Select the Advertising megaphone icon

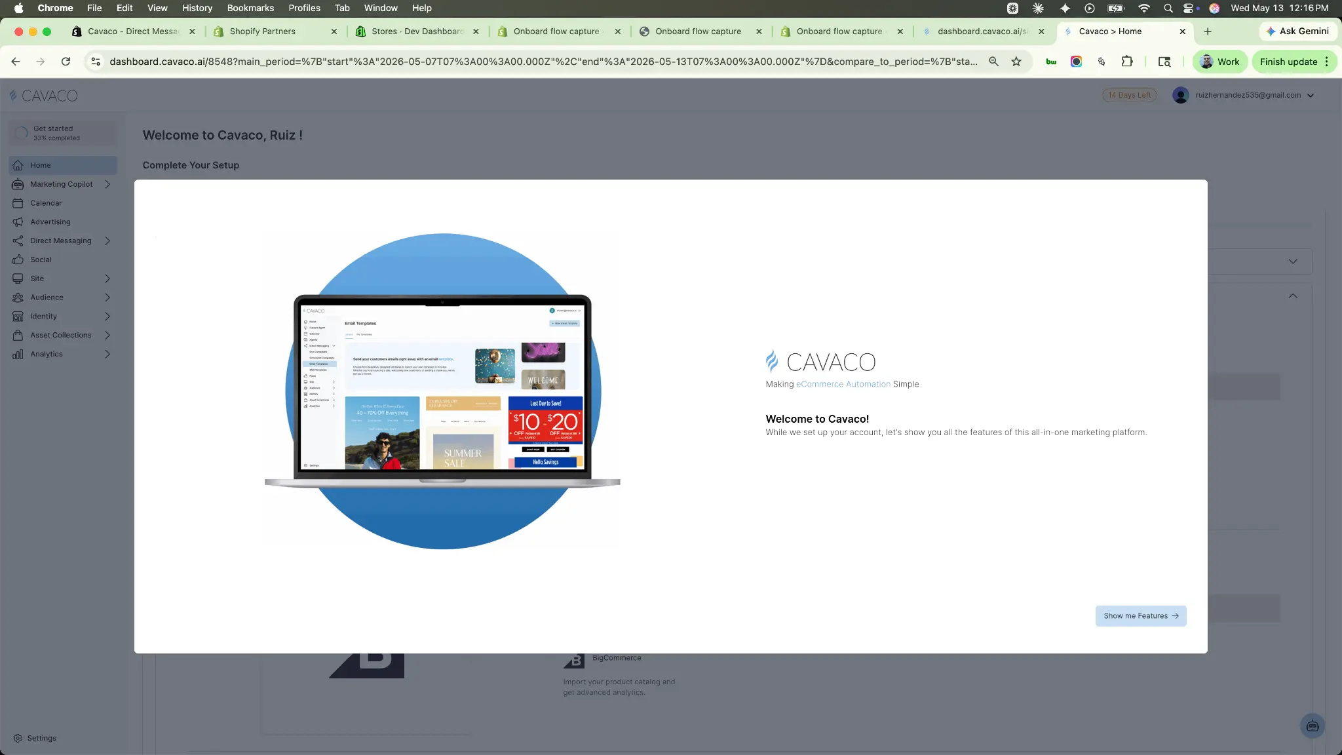tap(18, 222)
